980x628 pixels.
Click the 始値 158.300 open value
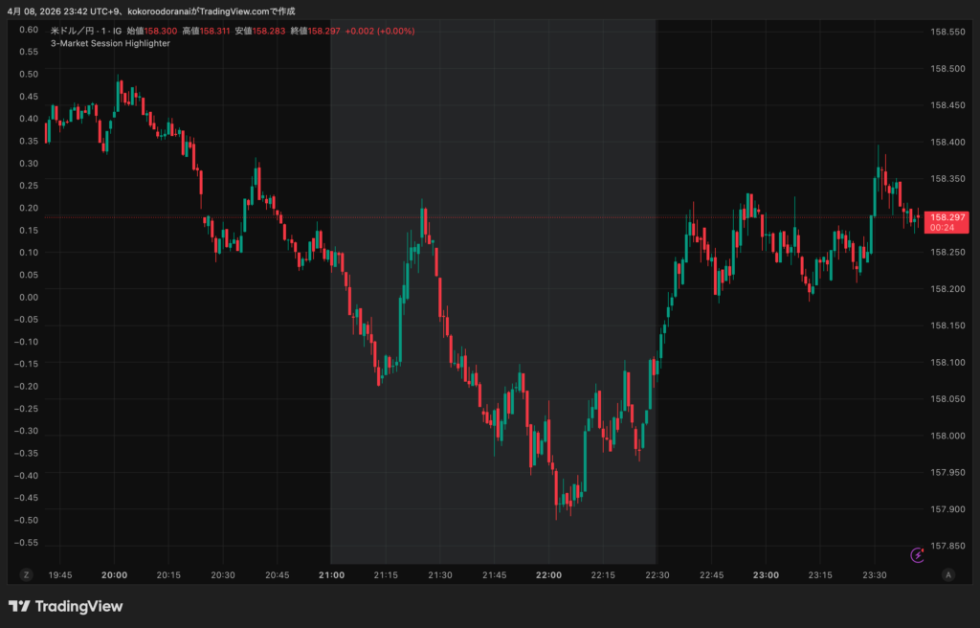pos(152,31)
